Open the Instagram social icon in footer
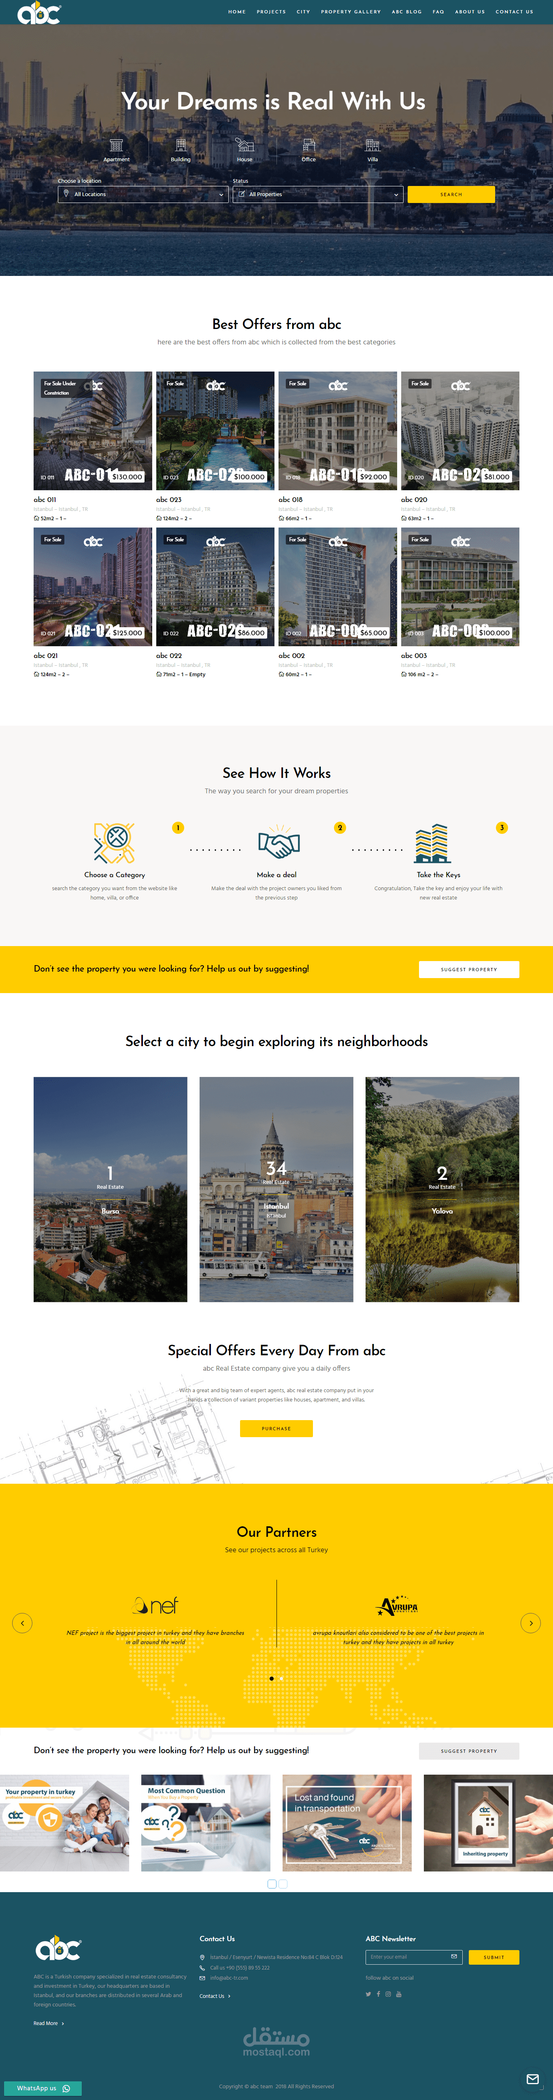This screenshot has width=553, height=2100. [x=388, y=1994]
